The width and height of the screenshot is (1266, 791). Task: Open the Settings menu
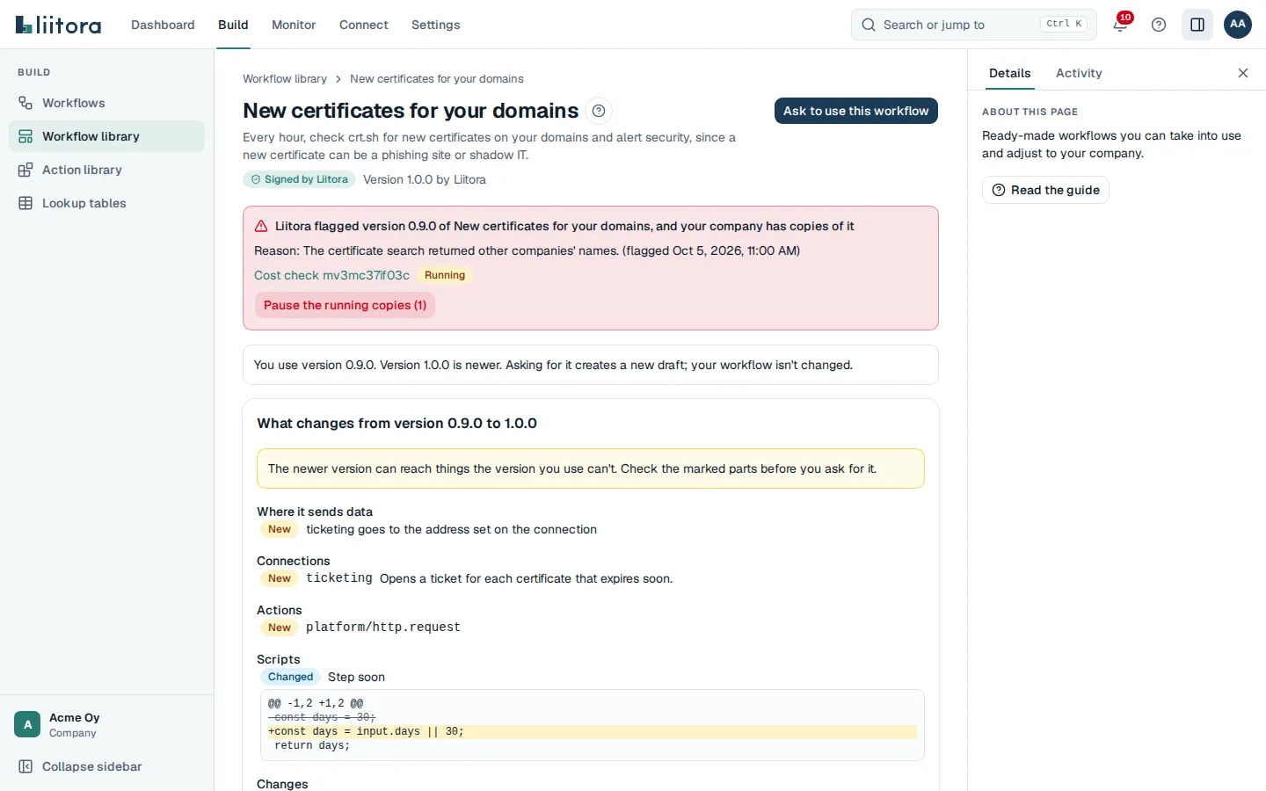436,25
